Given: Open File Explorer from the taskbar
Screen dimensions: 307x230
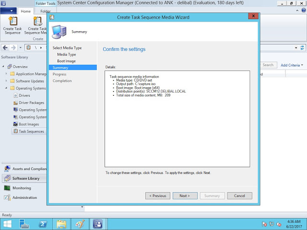Looking at the screenshot, I should [x=61, y=224].
